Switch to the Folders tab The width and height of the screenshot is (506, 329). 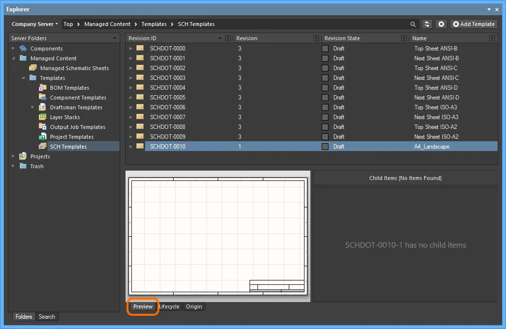[24, 317]
